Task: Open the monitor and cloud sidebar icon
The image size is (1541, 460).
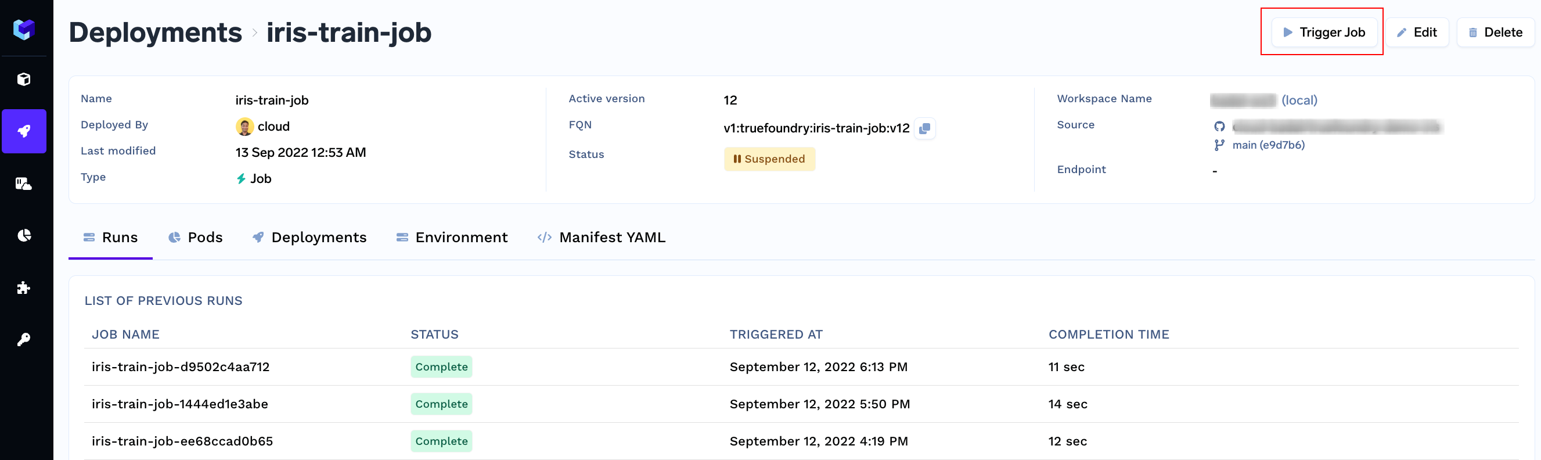Action: 24,183
